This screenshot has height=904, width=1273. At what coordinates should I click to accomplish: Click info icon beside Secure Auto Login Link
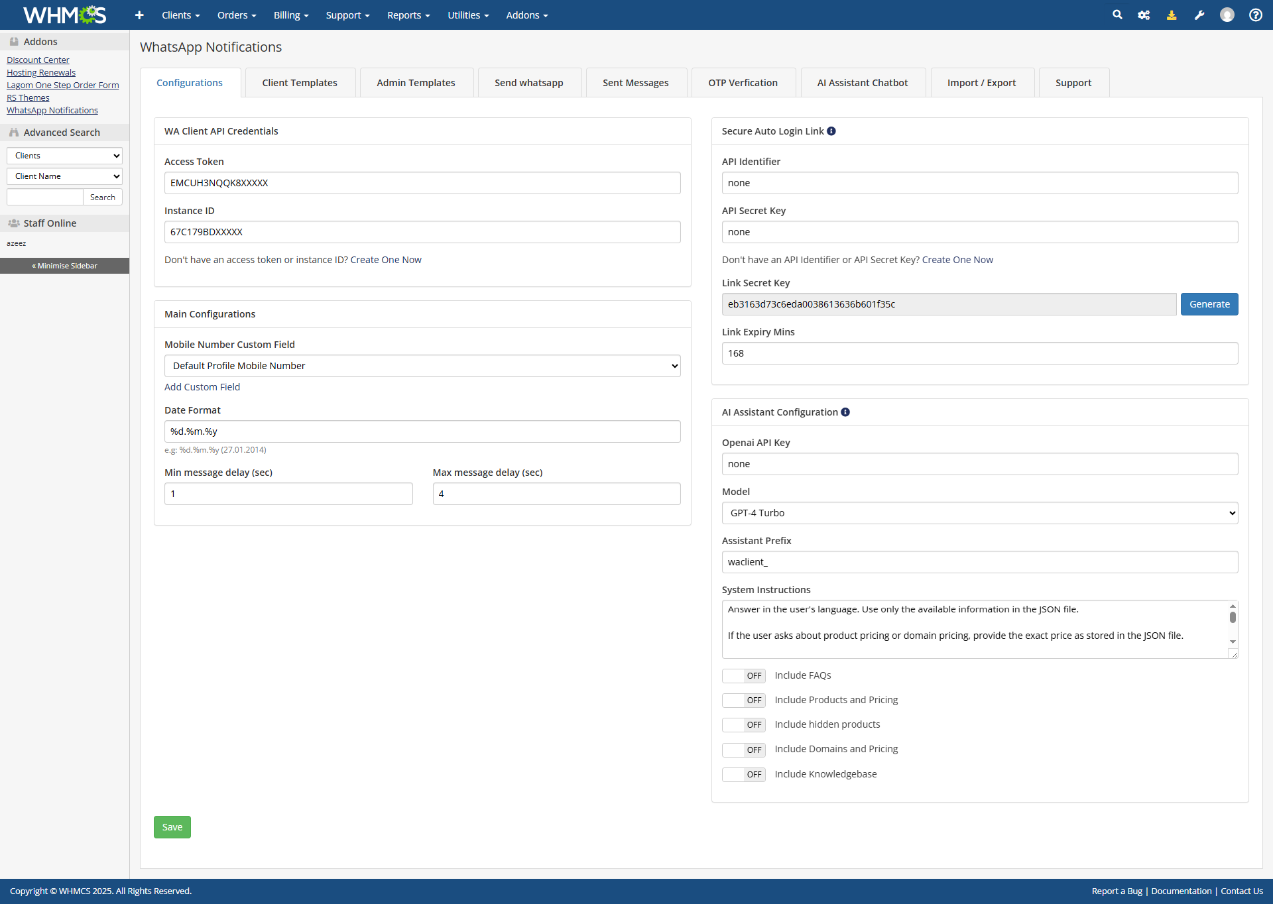pyautogui.click(x=831, y=131)
